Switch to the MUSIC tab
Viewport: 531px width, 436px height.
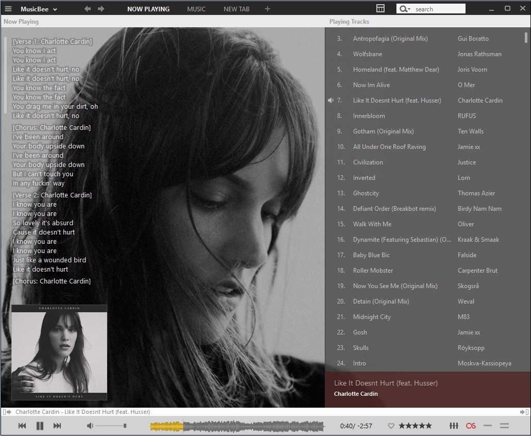click(196, 9)
